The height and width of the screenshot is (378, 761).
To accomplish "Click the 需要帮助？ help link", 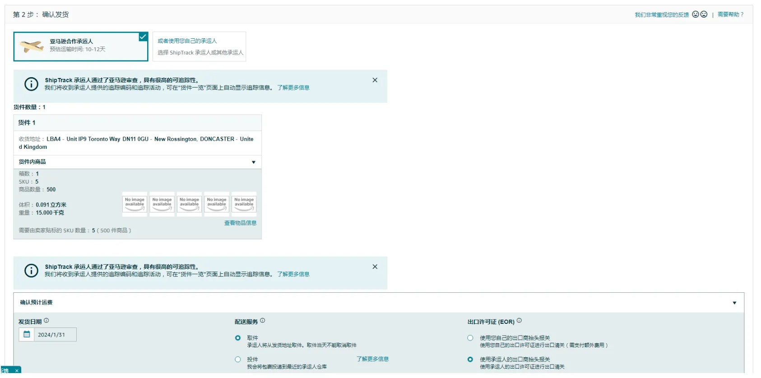I will [730, 14].
